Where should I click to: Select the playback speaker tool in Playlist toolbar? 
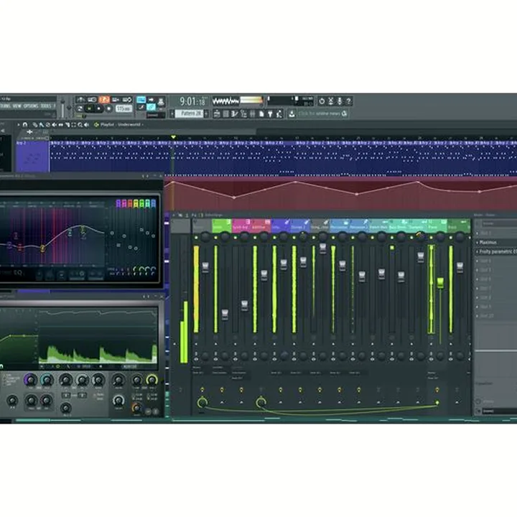click(86, 125)
